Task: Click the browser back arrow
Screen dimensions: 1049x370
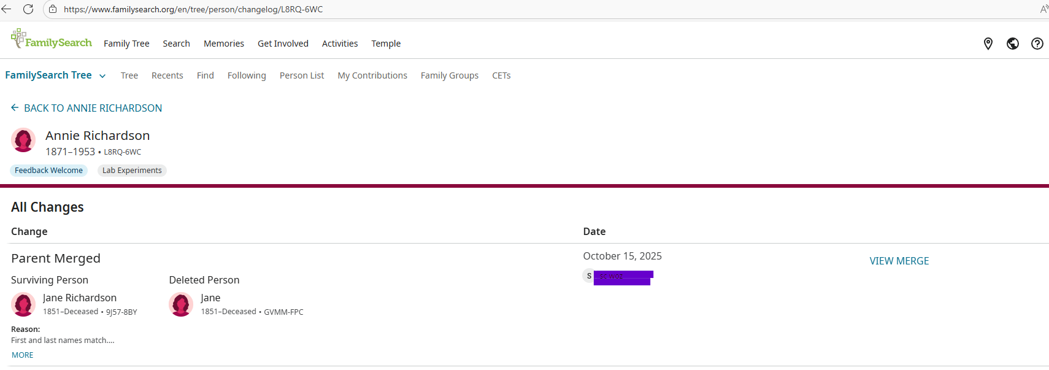Action: (x=7, y=9)
